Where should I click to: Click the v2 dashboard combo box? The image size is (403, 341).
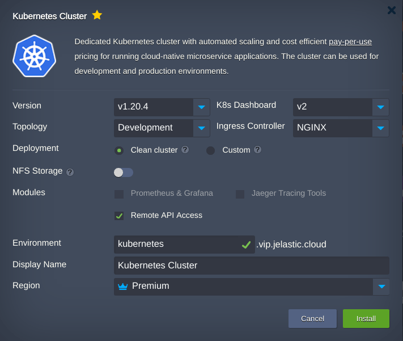coord(341,107)
